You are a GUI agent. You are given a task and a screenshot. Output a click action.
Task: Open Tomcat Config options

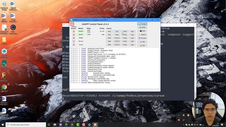(125, 45)
